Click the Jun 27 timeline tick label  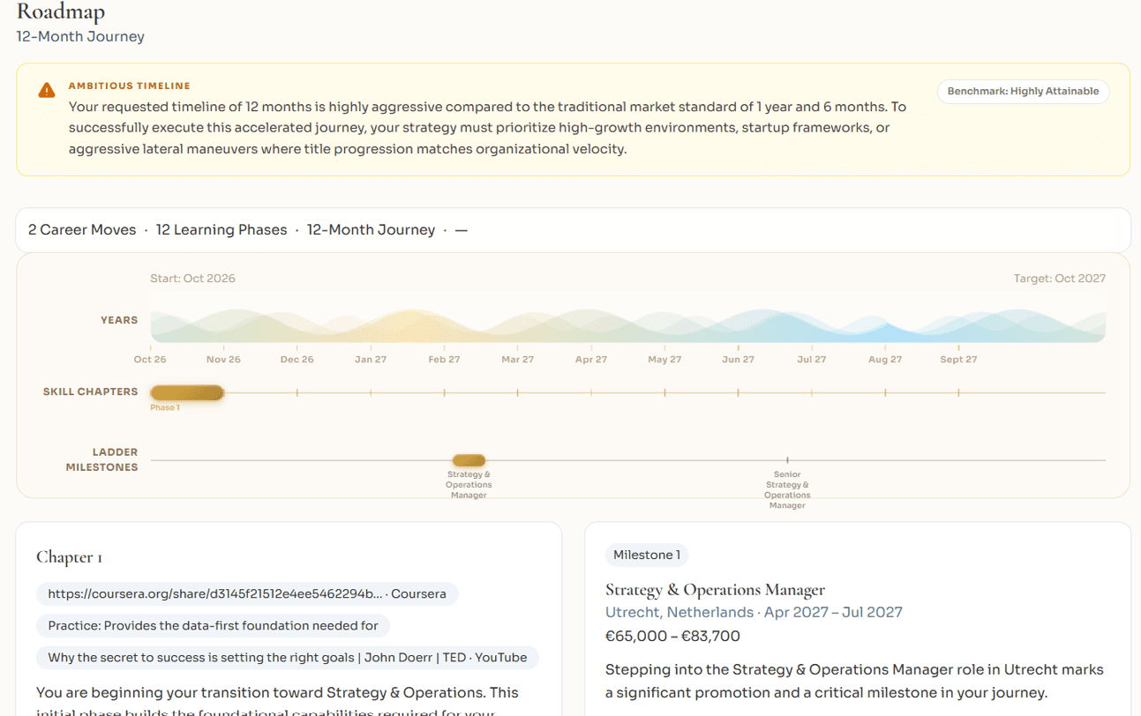pyautogui.click(x=738, y=360)
